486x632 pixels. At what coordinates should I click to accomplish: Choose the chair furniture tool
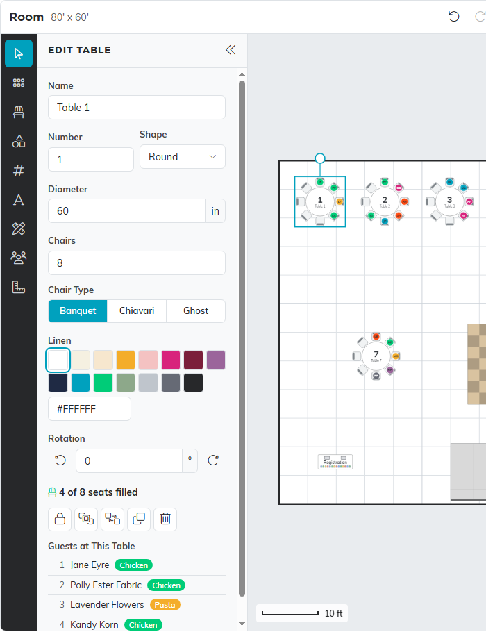[19, 112]
